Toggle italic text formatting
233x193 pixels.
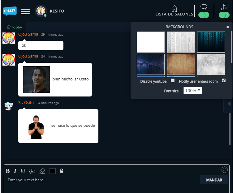coord(15,171)
